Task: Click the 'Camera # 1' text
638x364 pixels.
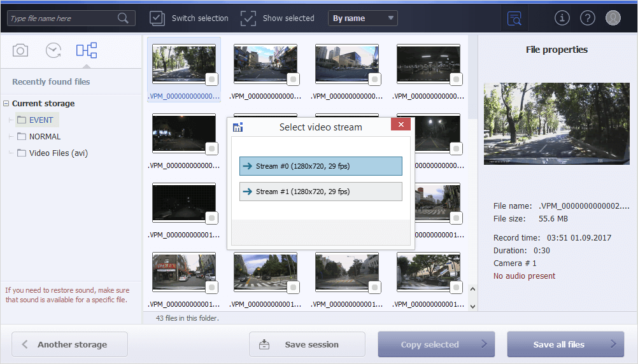Action: 514,263
